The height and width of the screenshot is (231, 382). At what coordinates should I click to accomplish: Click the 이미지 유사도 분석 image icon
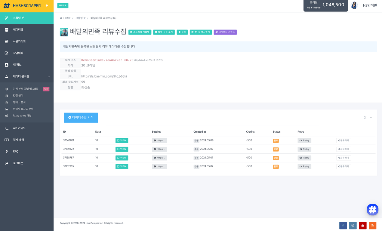[7, 109]
